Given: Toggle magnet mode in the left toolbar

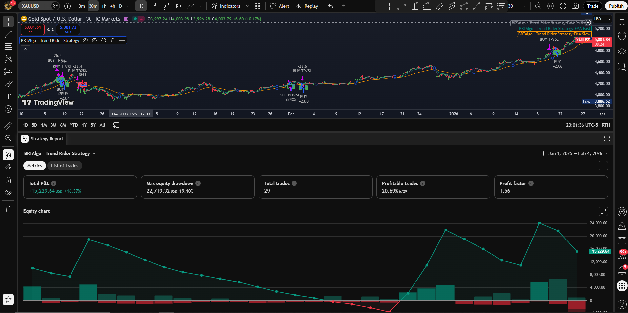Looking at the screenshot, I should pos(8,155).
